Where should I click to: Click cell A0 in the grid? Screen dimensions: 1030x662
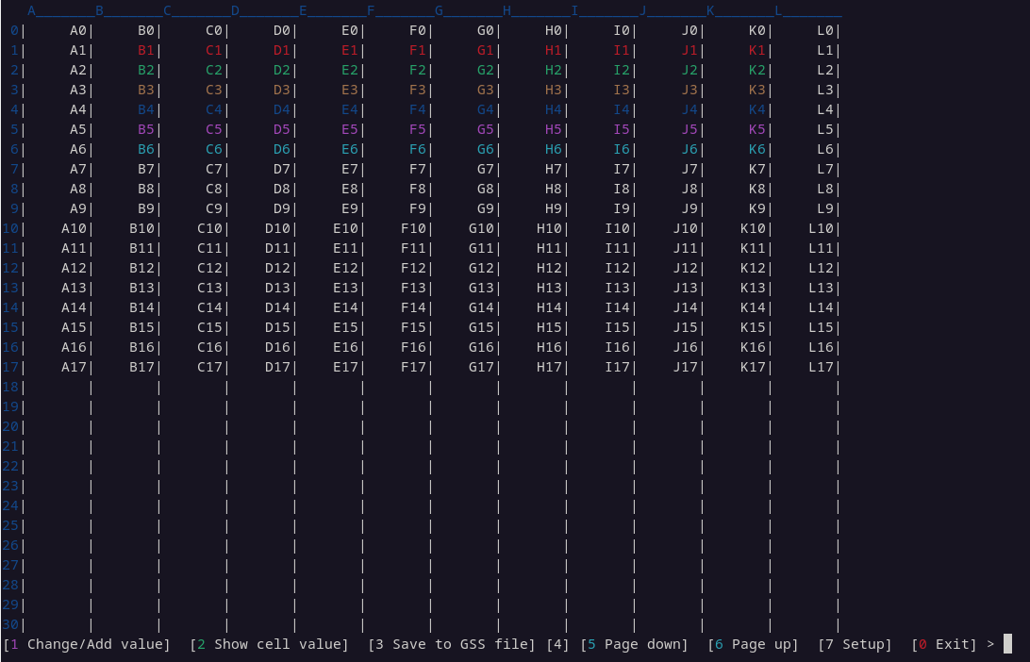click(77, 30)
